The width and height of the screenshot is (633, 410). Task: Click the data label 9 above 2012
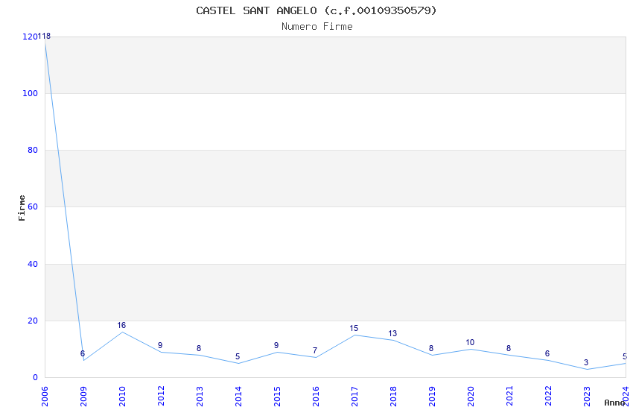[160, 345]
